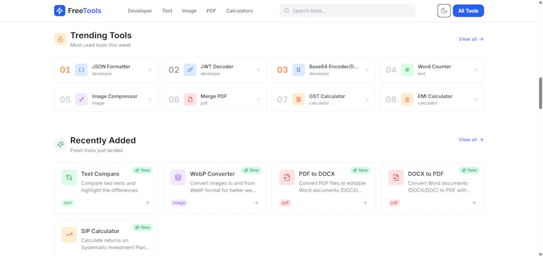The height and width of the screenshot is (256, 543).
Task: Open the All Tools button
Action: (468, 11)
